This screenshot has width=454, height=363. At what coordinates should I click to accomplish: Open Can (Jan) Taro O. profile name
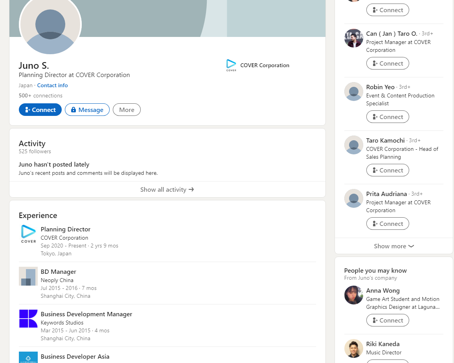click(x=392, y=33)
